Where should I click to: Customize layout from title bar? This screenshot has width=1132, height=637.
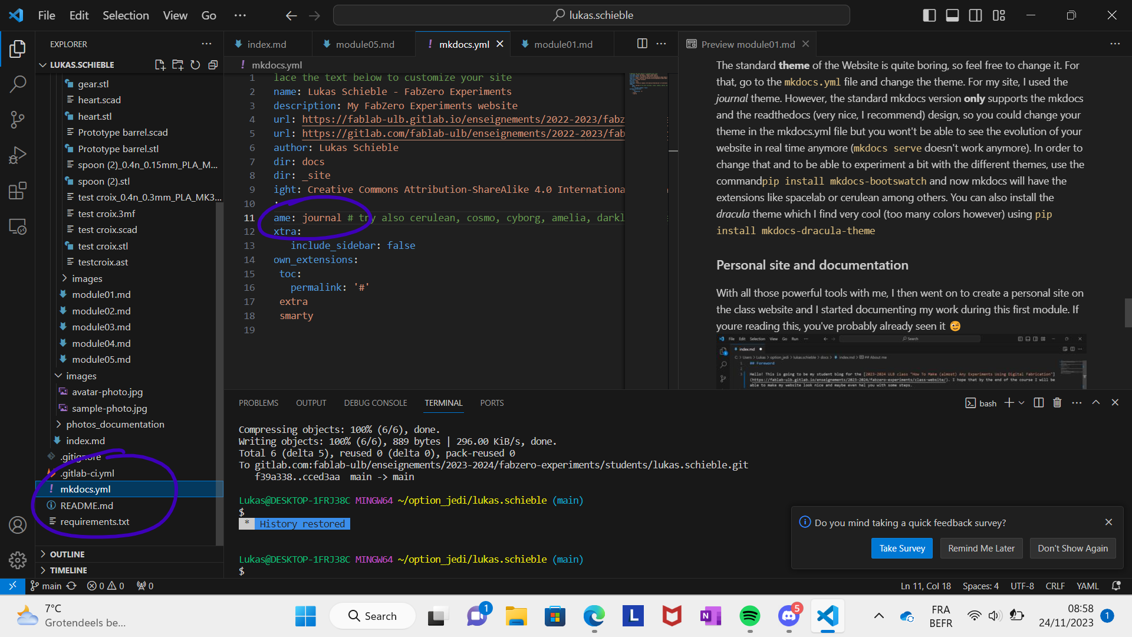999,15
